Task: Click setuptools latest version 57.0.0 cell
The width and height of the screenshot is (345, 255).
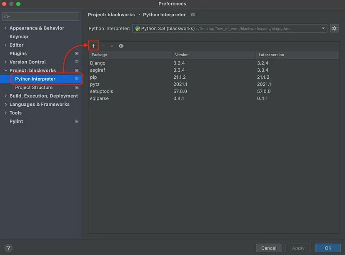Action: pyautogui.click(x=264, y=91)
